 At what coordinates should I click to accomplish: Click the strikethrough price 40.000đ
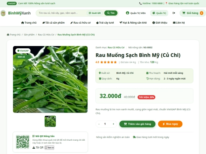[x=129, y=97]
